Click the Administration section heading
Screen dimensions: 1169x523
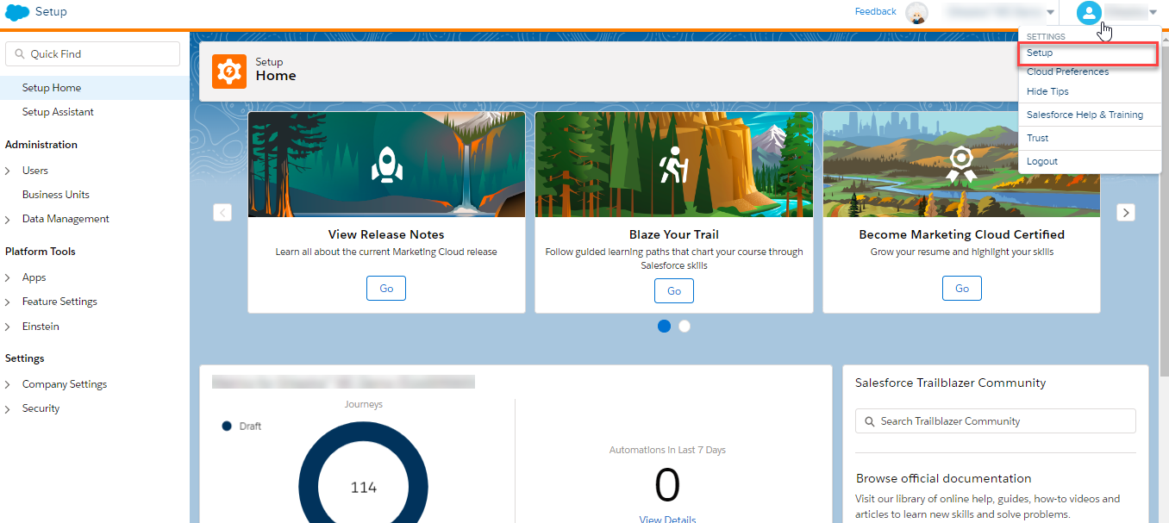coord(41,145)
